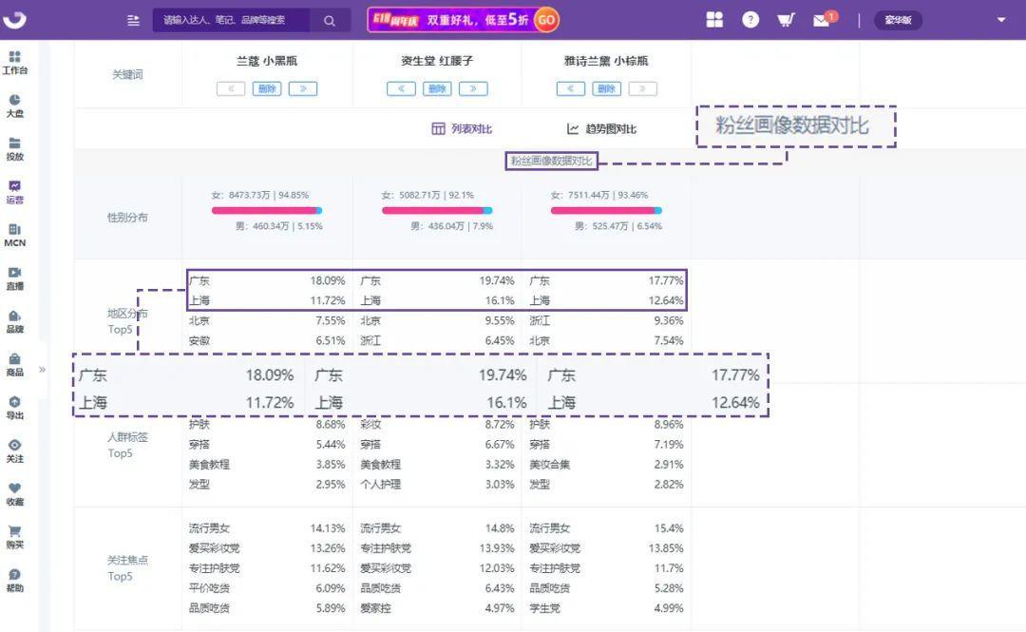Open the 直播 live streaming icon

[16, 278]
